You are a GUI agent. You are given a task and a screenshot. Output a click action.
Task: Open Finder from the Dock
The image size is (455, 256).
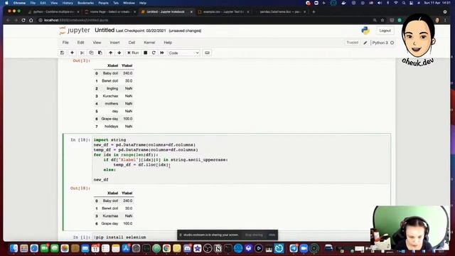point(14,248)
